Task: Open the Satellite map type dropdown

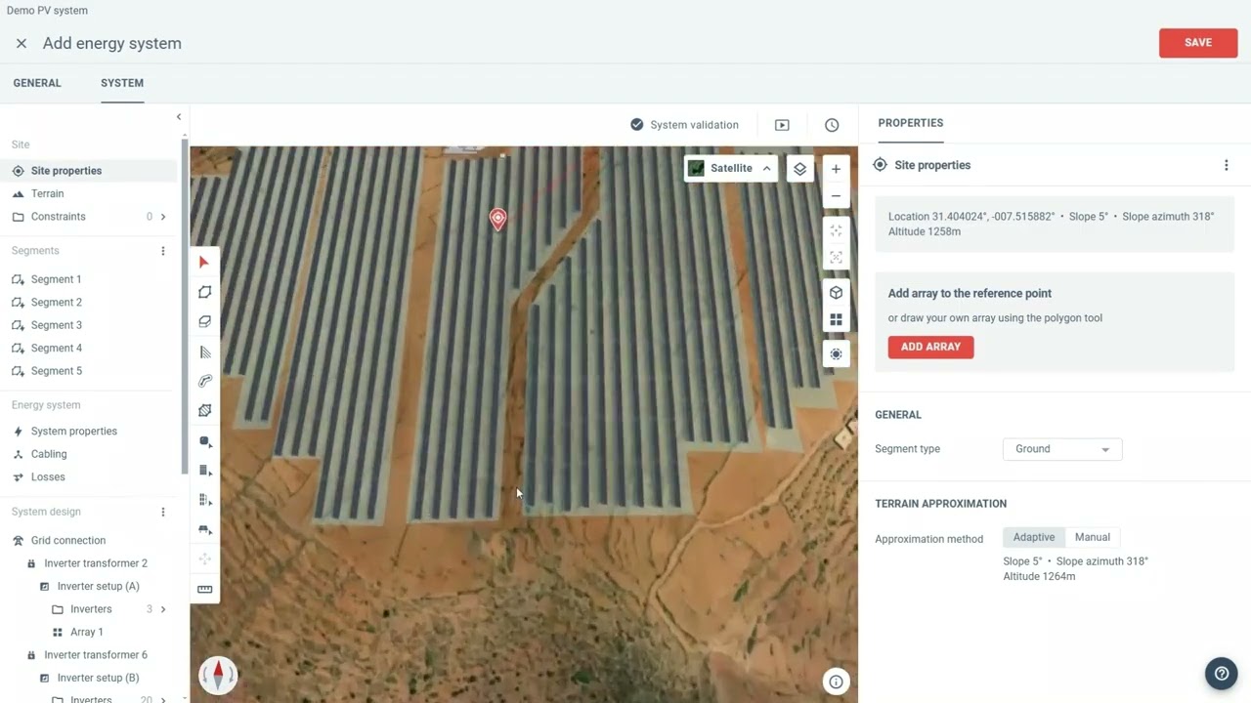Action: (x=730, y=168)
